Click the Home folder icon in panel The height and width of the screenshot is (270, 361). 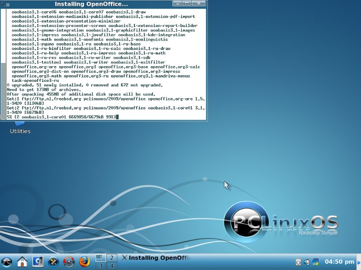(x=23, y=261)
